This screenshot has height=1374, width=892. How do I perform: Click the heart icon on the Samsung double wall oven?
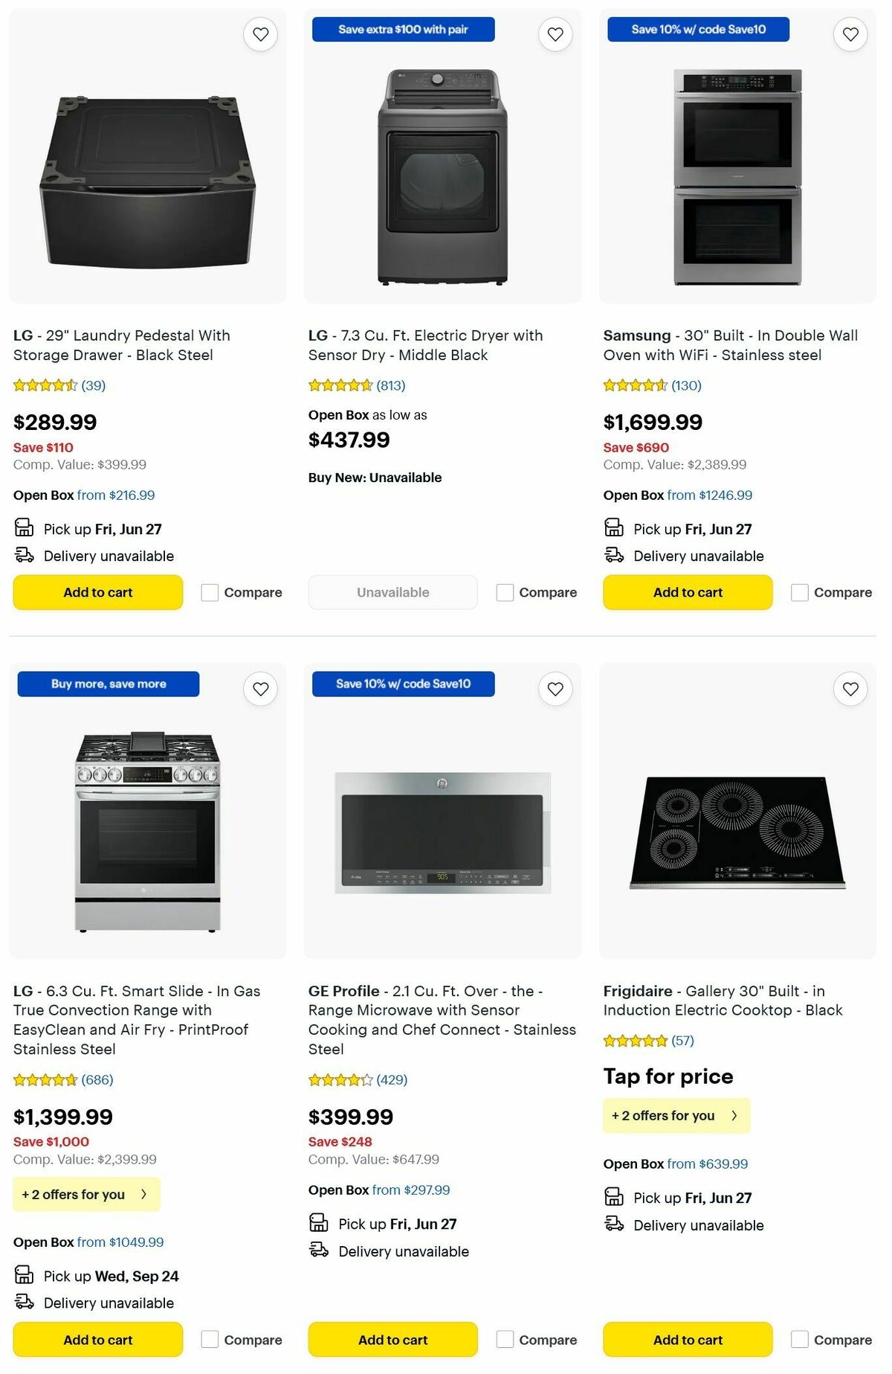coord(850,34)
